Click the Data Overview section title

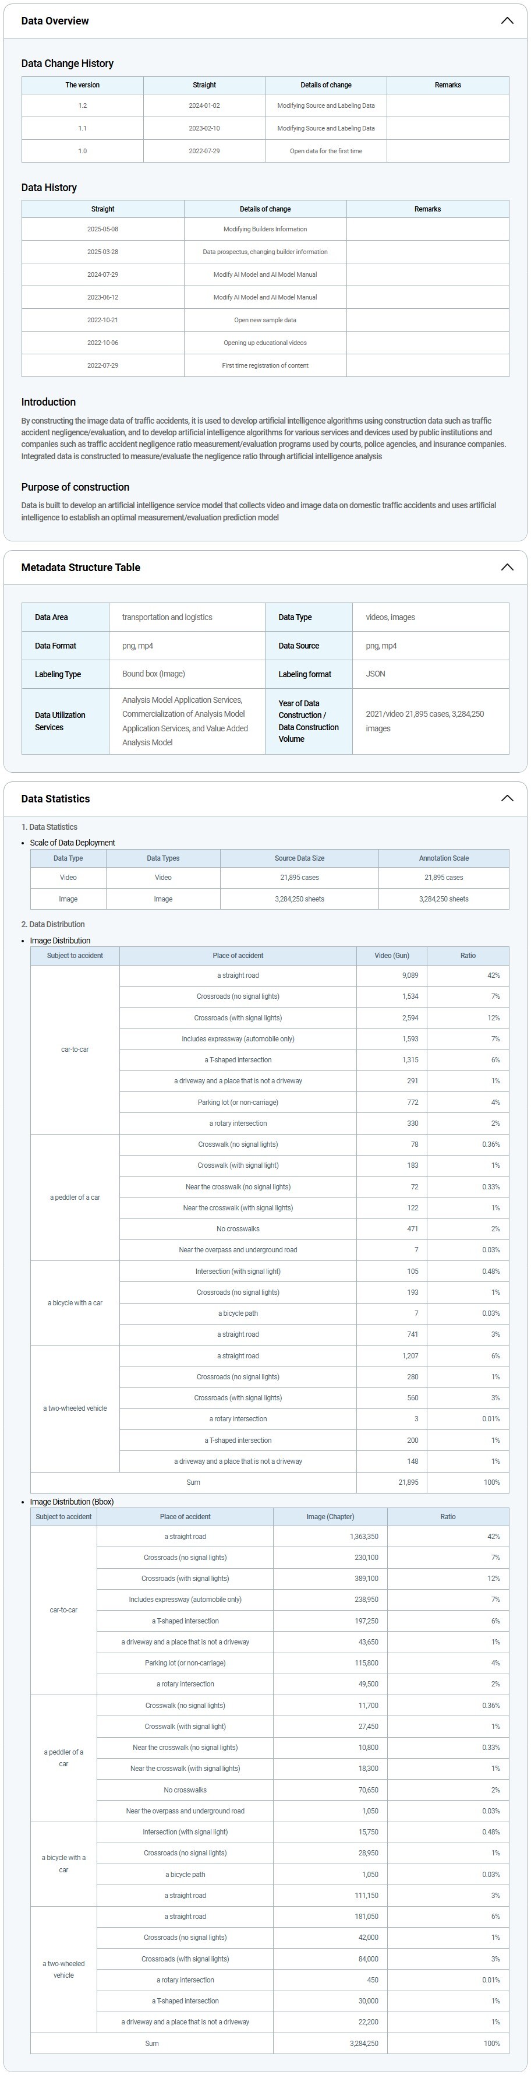pos(55,21)
